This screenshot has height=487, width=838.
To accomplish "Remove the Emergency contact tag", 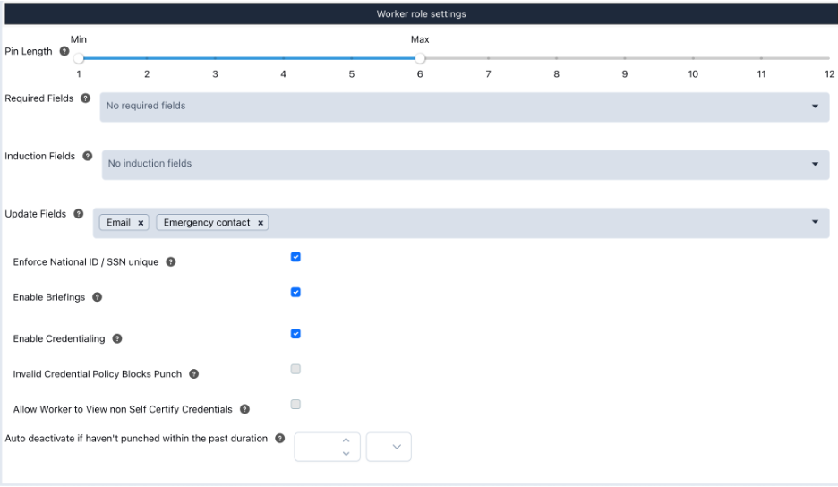I will [x=261, y=223].
